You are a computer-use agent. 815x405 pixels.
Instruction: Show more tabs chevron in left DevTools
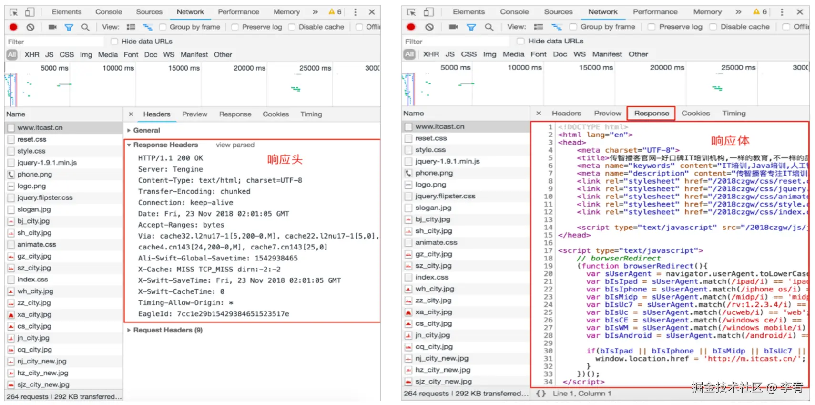(315, 12)
